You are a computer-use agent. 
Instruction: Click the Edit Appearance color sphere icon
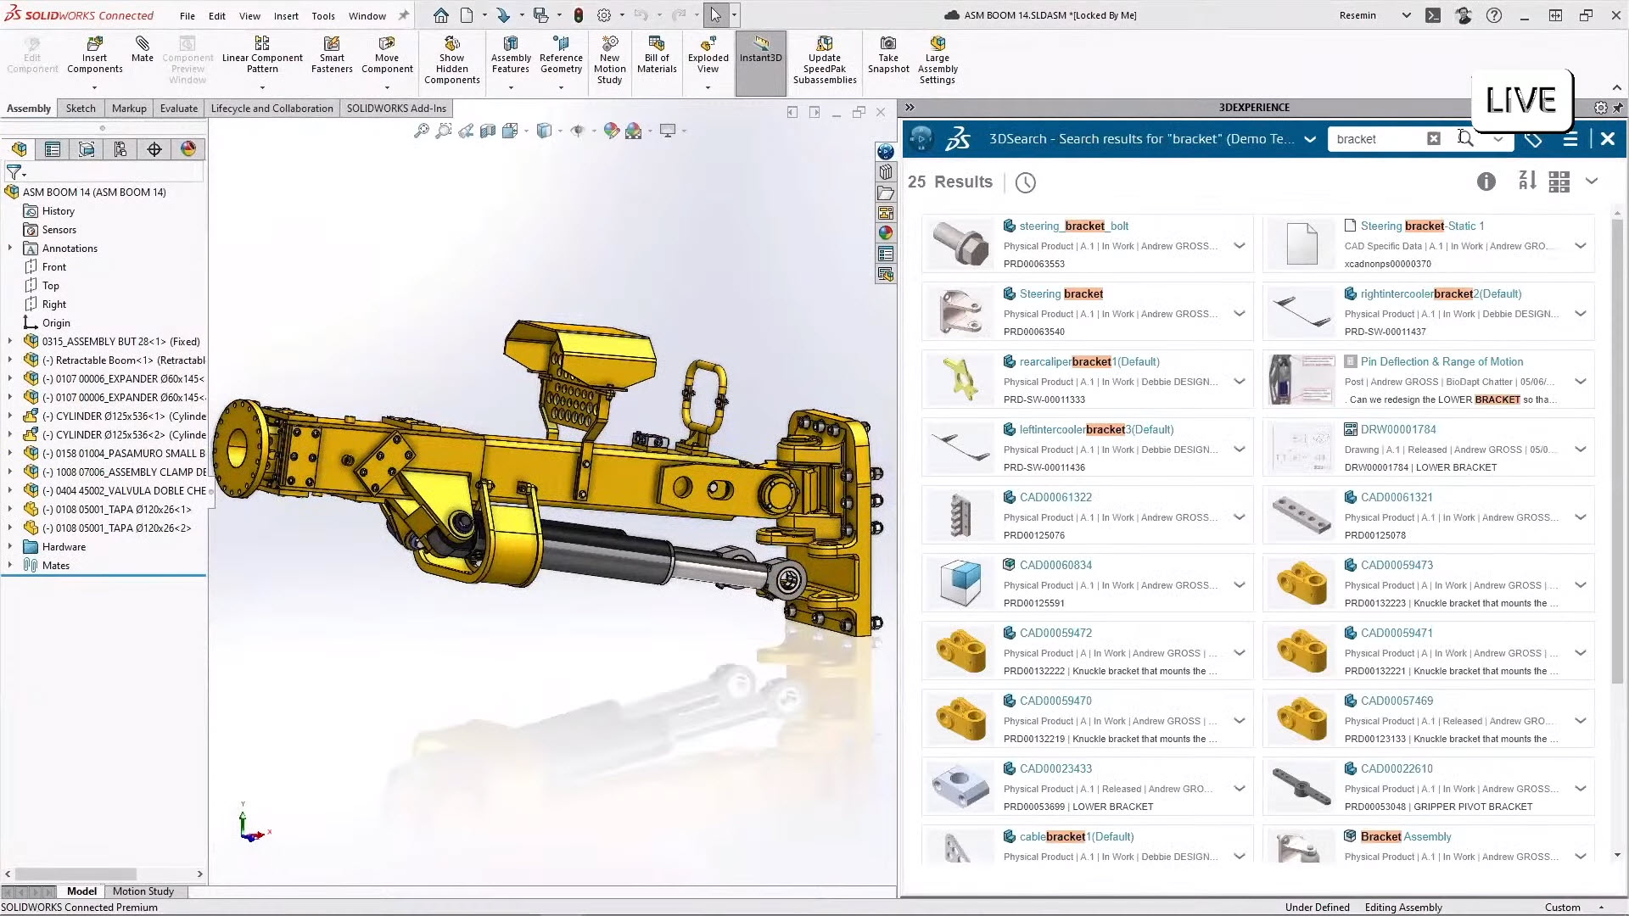[612, 130]
